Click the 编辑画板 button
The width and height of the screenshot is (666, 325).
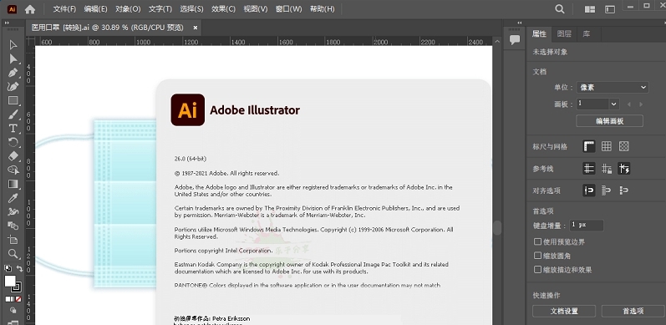pos(609,121)
